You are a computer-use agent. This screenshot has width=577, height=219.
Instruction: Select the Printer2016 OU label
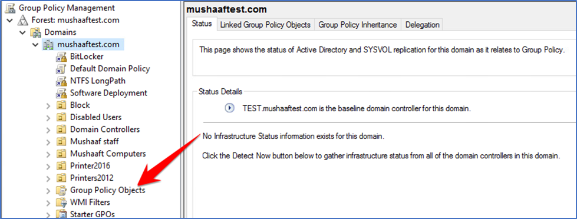pos(90,165)
